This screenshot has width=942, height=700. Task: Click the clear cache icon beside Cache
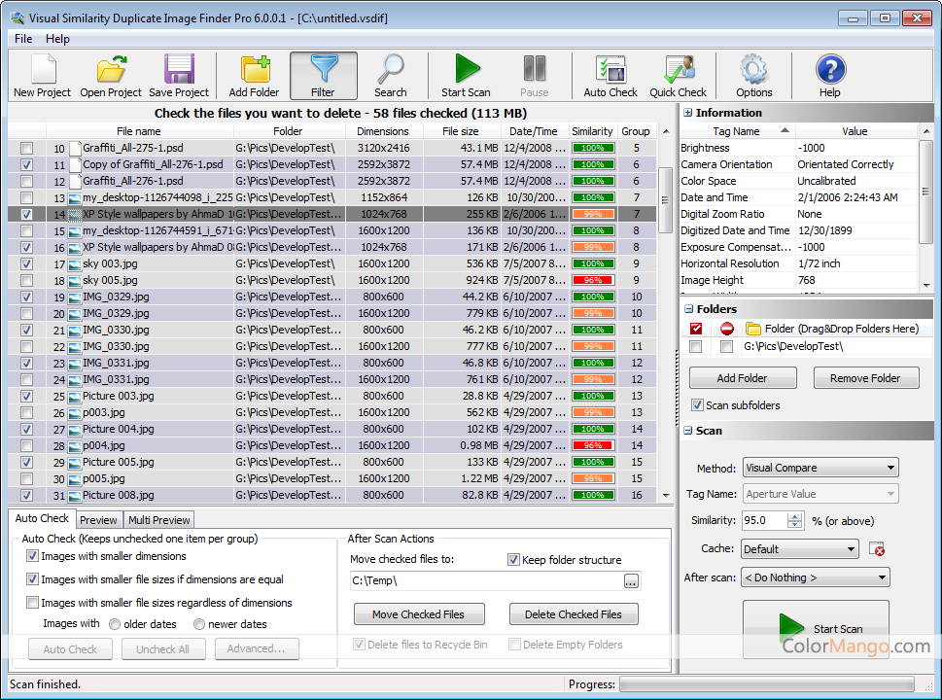click(x=877, y=549)
